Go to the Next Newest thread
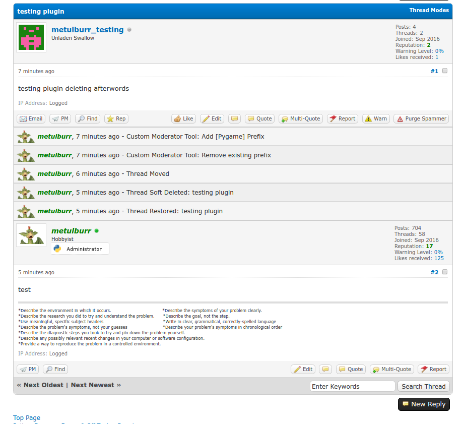 coord(93,385)
